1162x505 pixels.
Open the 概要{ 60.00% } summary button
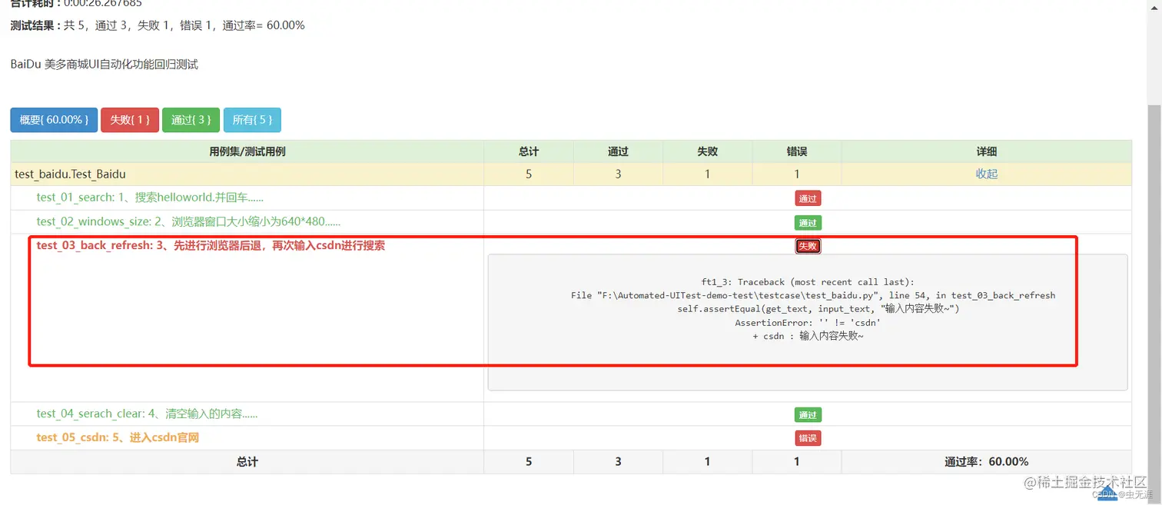[x=54, y=120]
